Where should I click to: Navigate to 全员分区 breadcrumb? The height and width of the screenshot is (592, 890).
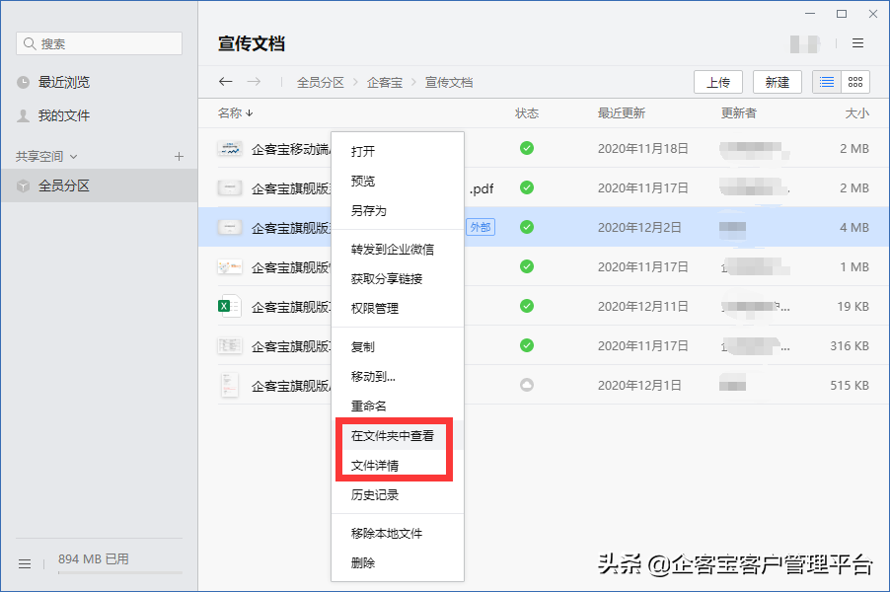(320, 82)
